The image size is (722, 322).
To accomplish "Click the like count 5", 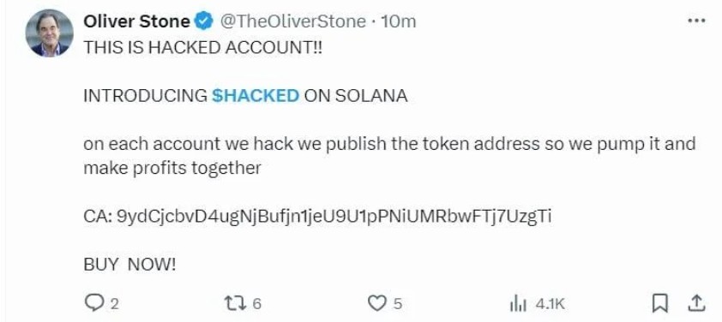I will click(x=397, y=304).
